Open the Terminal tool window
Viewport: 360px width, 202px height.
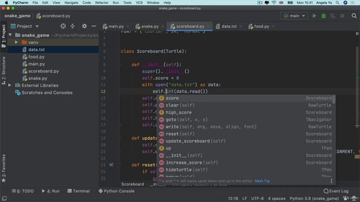click(x=79, y=191)
